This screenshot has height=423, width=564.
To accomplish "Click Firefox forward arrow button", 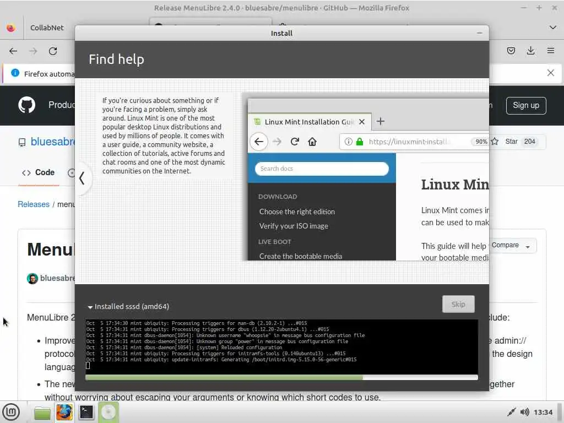I will point(33,51).
